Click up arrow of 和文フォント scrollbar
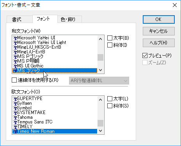This screenshot has width=181, height=146. [x=100, y=39]
